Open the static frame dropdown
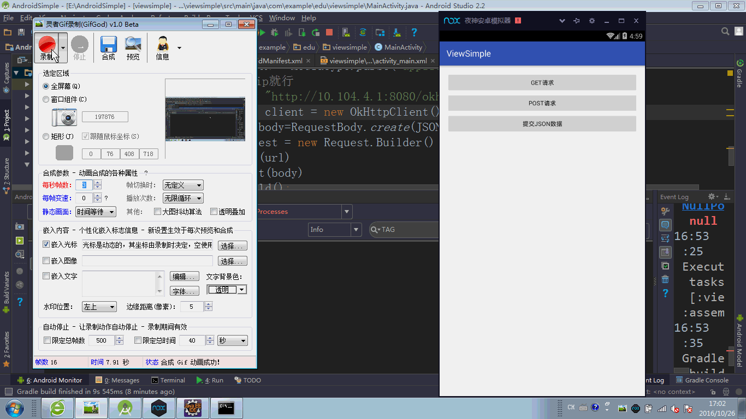The height and width of the screenshot is (419, 746). 96,212
